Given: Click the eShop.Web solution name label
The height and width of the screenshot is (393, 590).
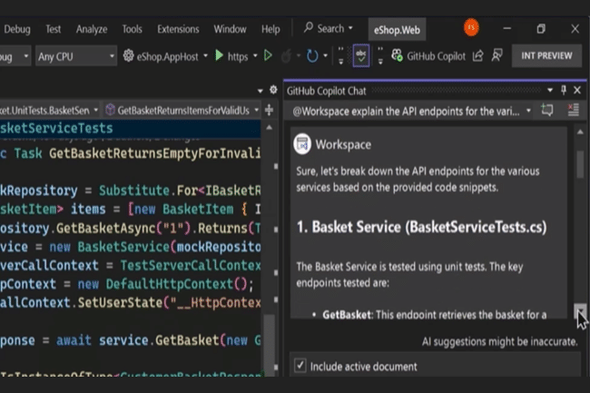Looking at the screenshot, I should [397, 30].
